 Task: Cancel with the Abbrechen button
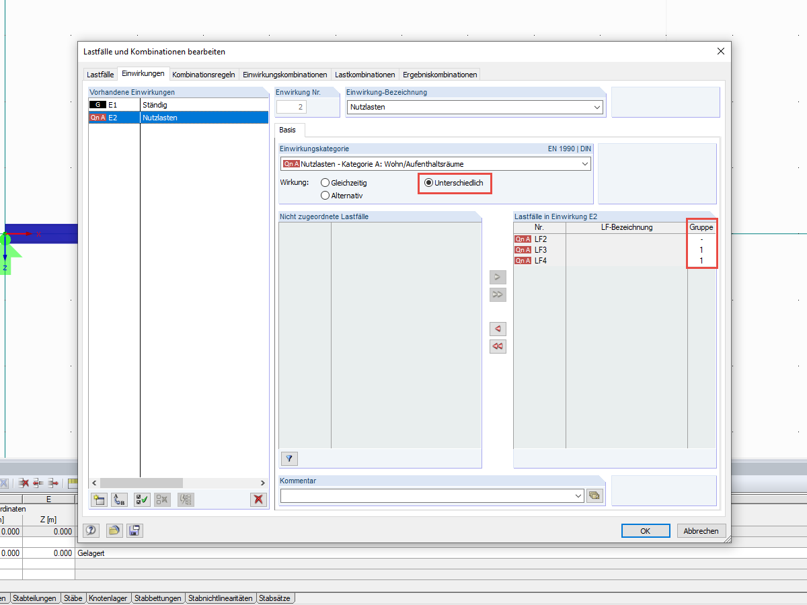click(701, 530)
